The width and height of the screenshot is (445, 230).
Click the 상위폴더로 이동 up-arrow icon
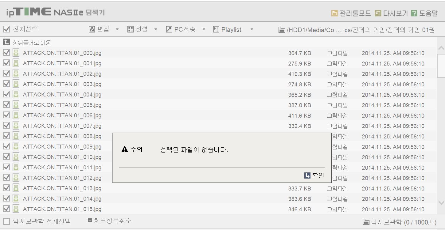(x=6, y=42)
